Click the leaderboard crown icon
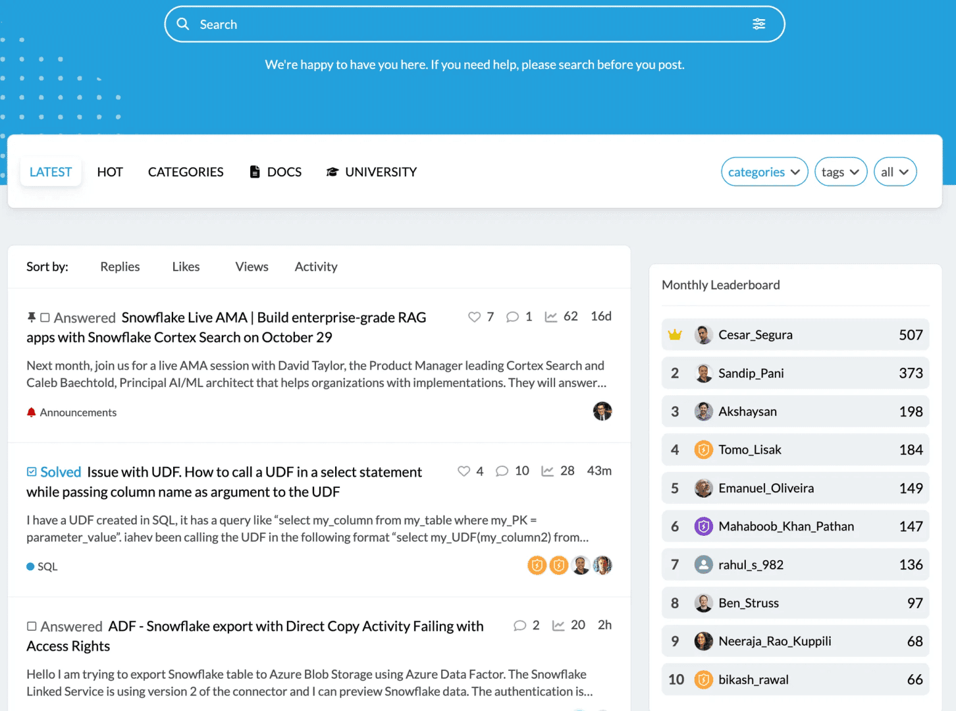 click(675, 334)
